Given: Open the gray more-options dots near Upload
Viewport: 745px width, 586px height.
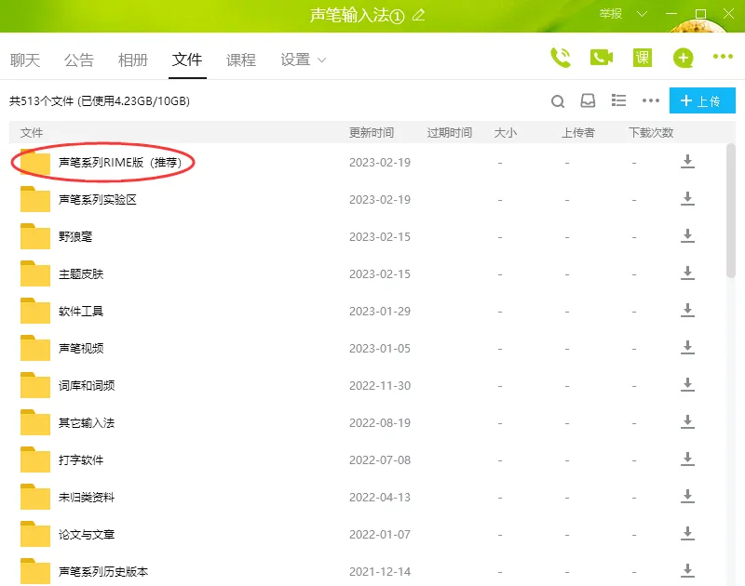Looking at the screenshot, I should click(x=651, y=100).
